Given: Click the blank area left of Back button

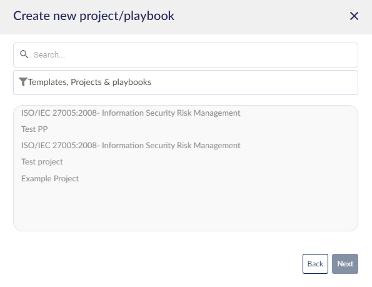Looking at the screenshot, I should coord(156,264).
